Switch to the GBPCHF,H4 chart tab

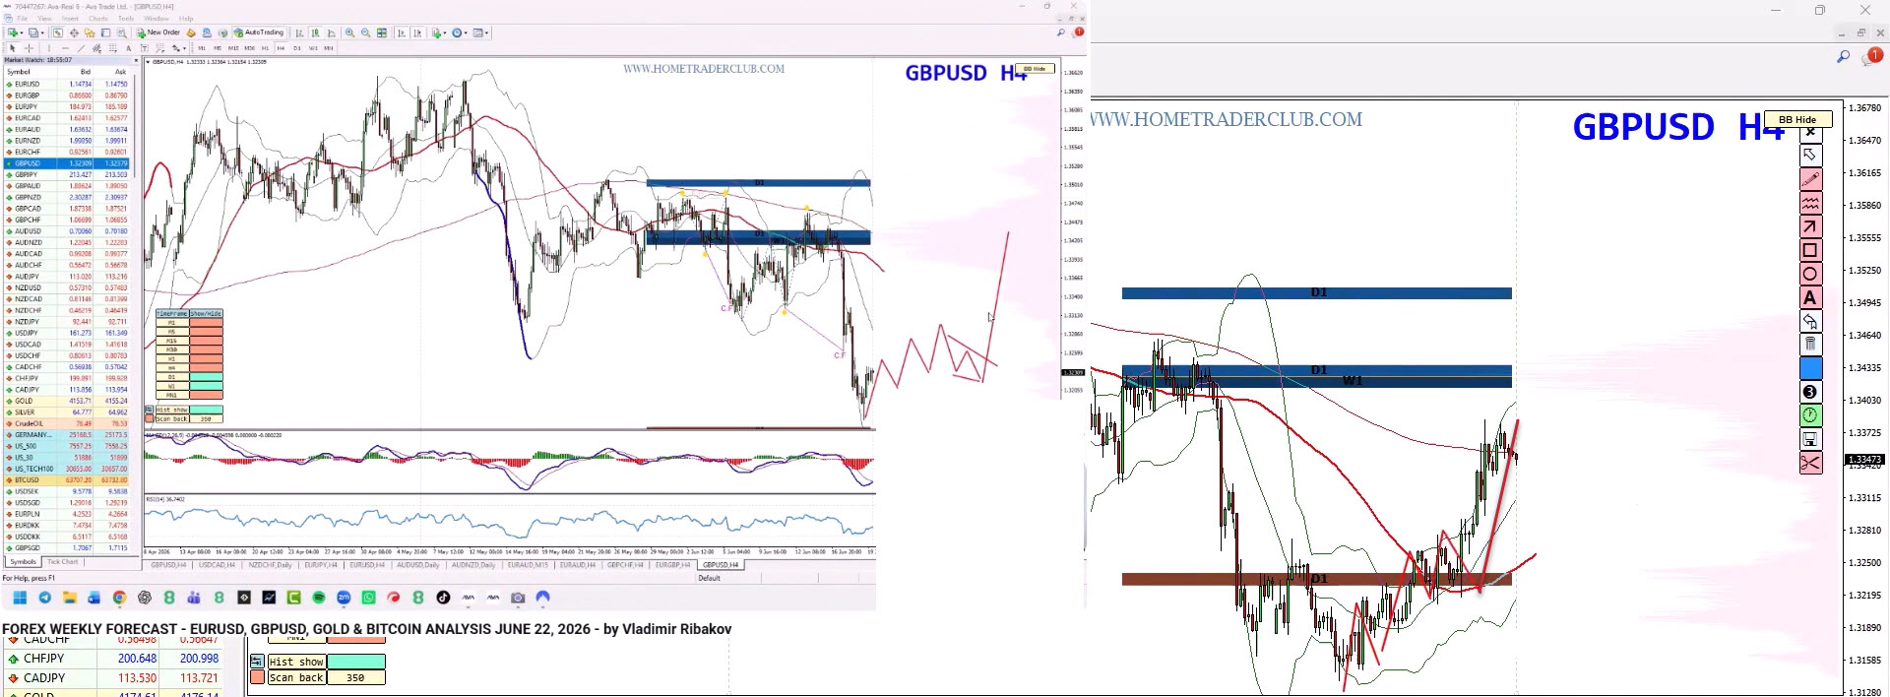tap(624, 565)
